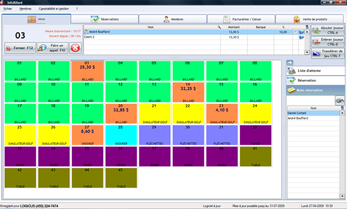The height and width of the screenshot is (209, 347).
Task: Click the eye icon above waiting list
Action: pyautogui.click(x=340, y=100)
